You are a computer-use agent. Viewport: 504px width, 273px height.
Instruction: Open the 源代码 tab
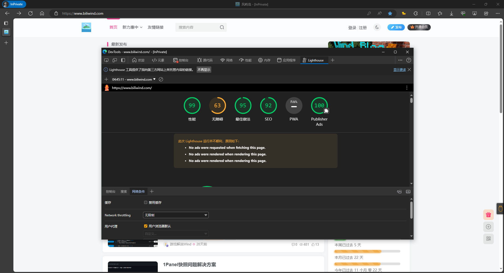click(205, 60)
